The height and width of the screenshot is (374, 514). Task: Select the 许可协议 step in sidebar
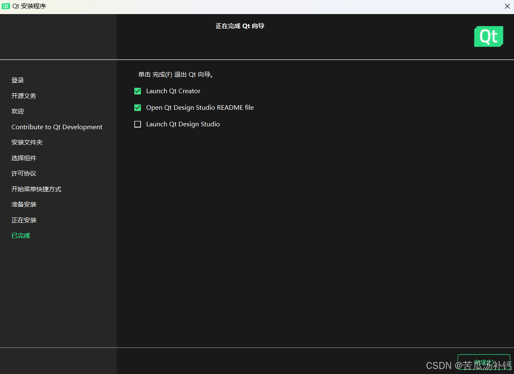tap(24, 174)
